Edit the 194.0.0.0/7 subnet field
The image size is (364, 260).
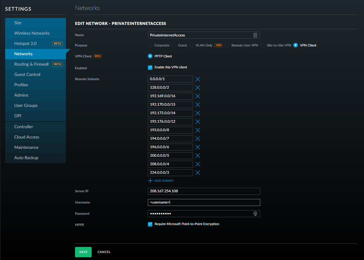pyautogui.click(x=170, y=139)
